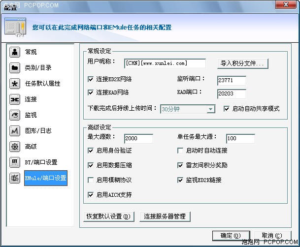Open 连接服务器管理 button
This screenshot has height=247, width=300.
coord(165,216)
